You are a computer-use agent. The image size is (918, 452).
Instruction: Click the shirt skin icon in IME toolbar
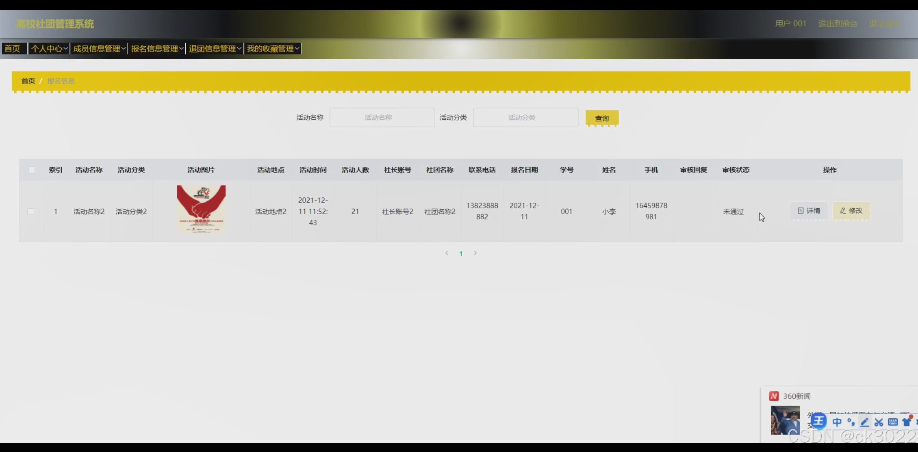tap(907, 422)
